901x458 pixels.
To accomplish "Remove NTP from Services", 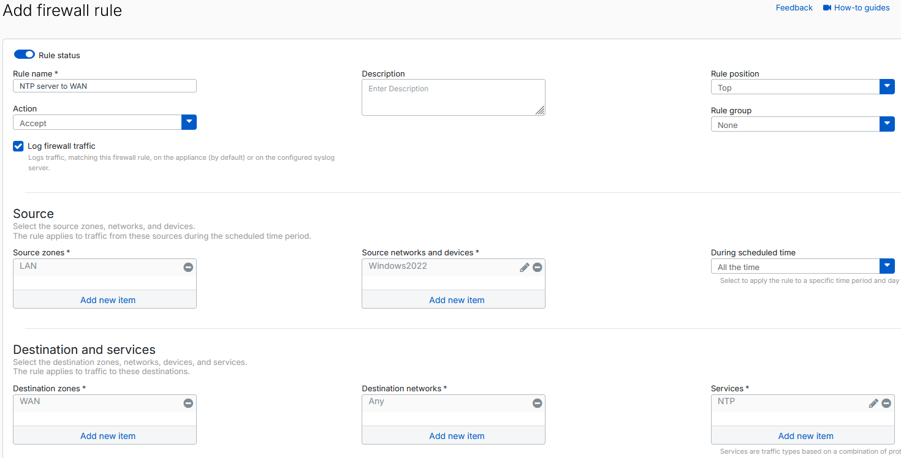I will (886, 403).
